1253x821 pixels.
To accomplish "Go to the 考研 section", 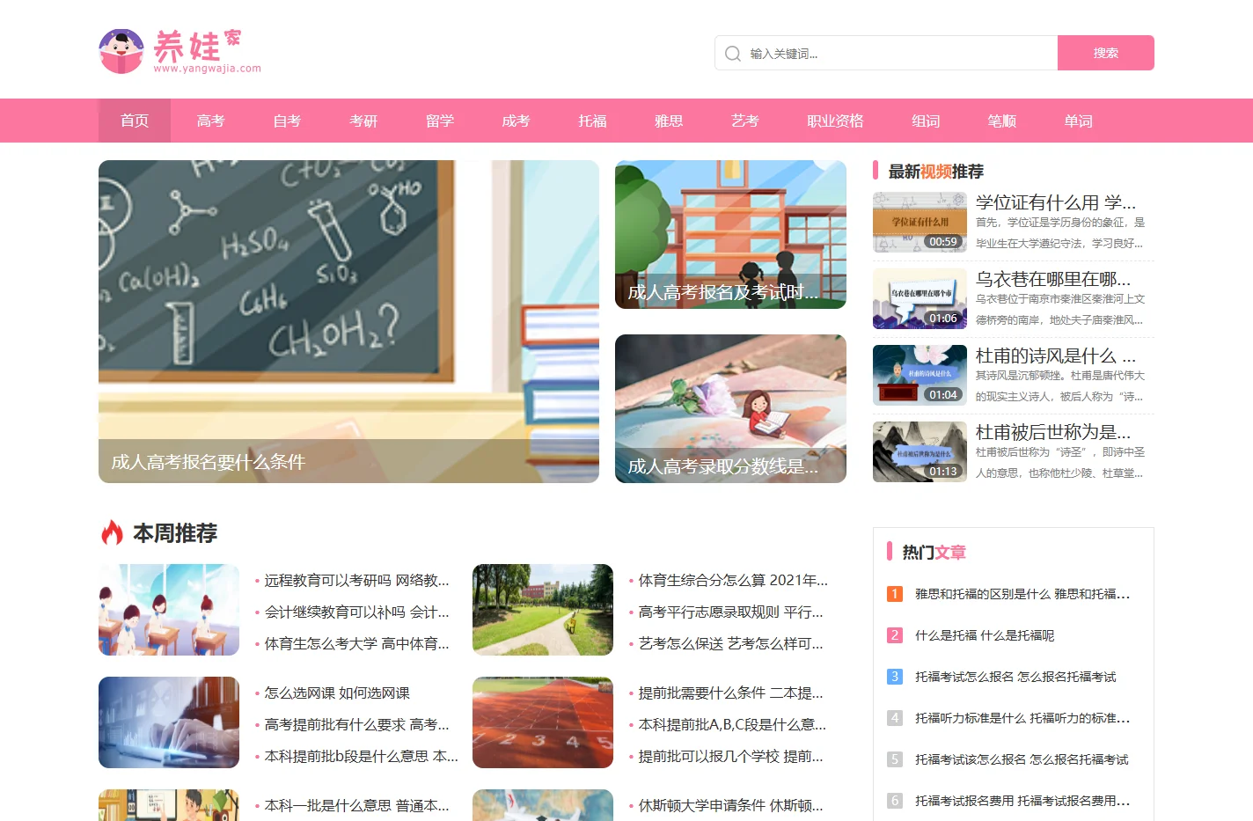I will point(363,121).
